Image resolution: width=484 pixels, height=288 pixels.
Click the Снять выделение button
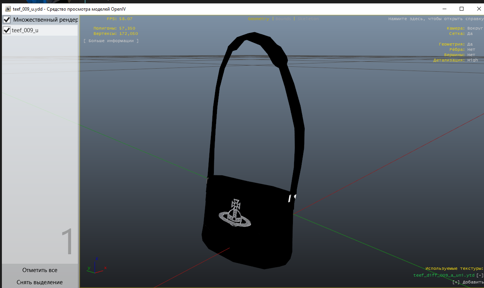pyautogui.click(x=40, y=282)
